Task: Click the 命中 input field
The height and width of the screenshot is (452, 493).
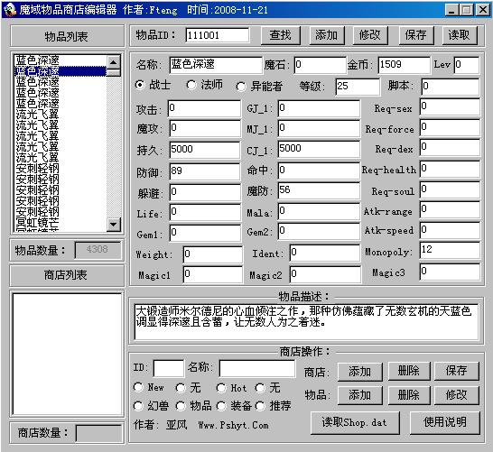Action: tap(319, 171)
